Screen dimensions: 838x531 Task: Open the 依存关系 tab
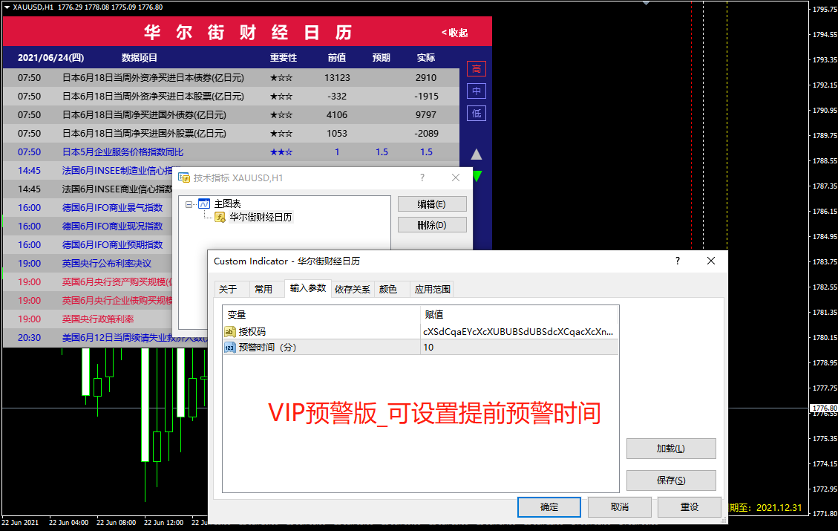tap(352, 290)
